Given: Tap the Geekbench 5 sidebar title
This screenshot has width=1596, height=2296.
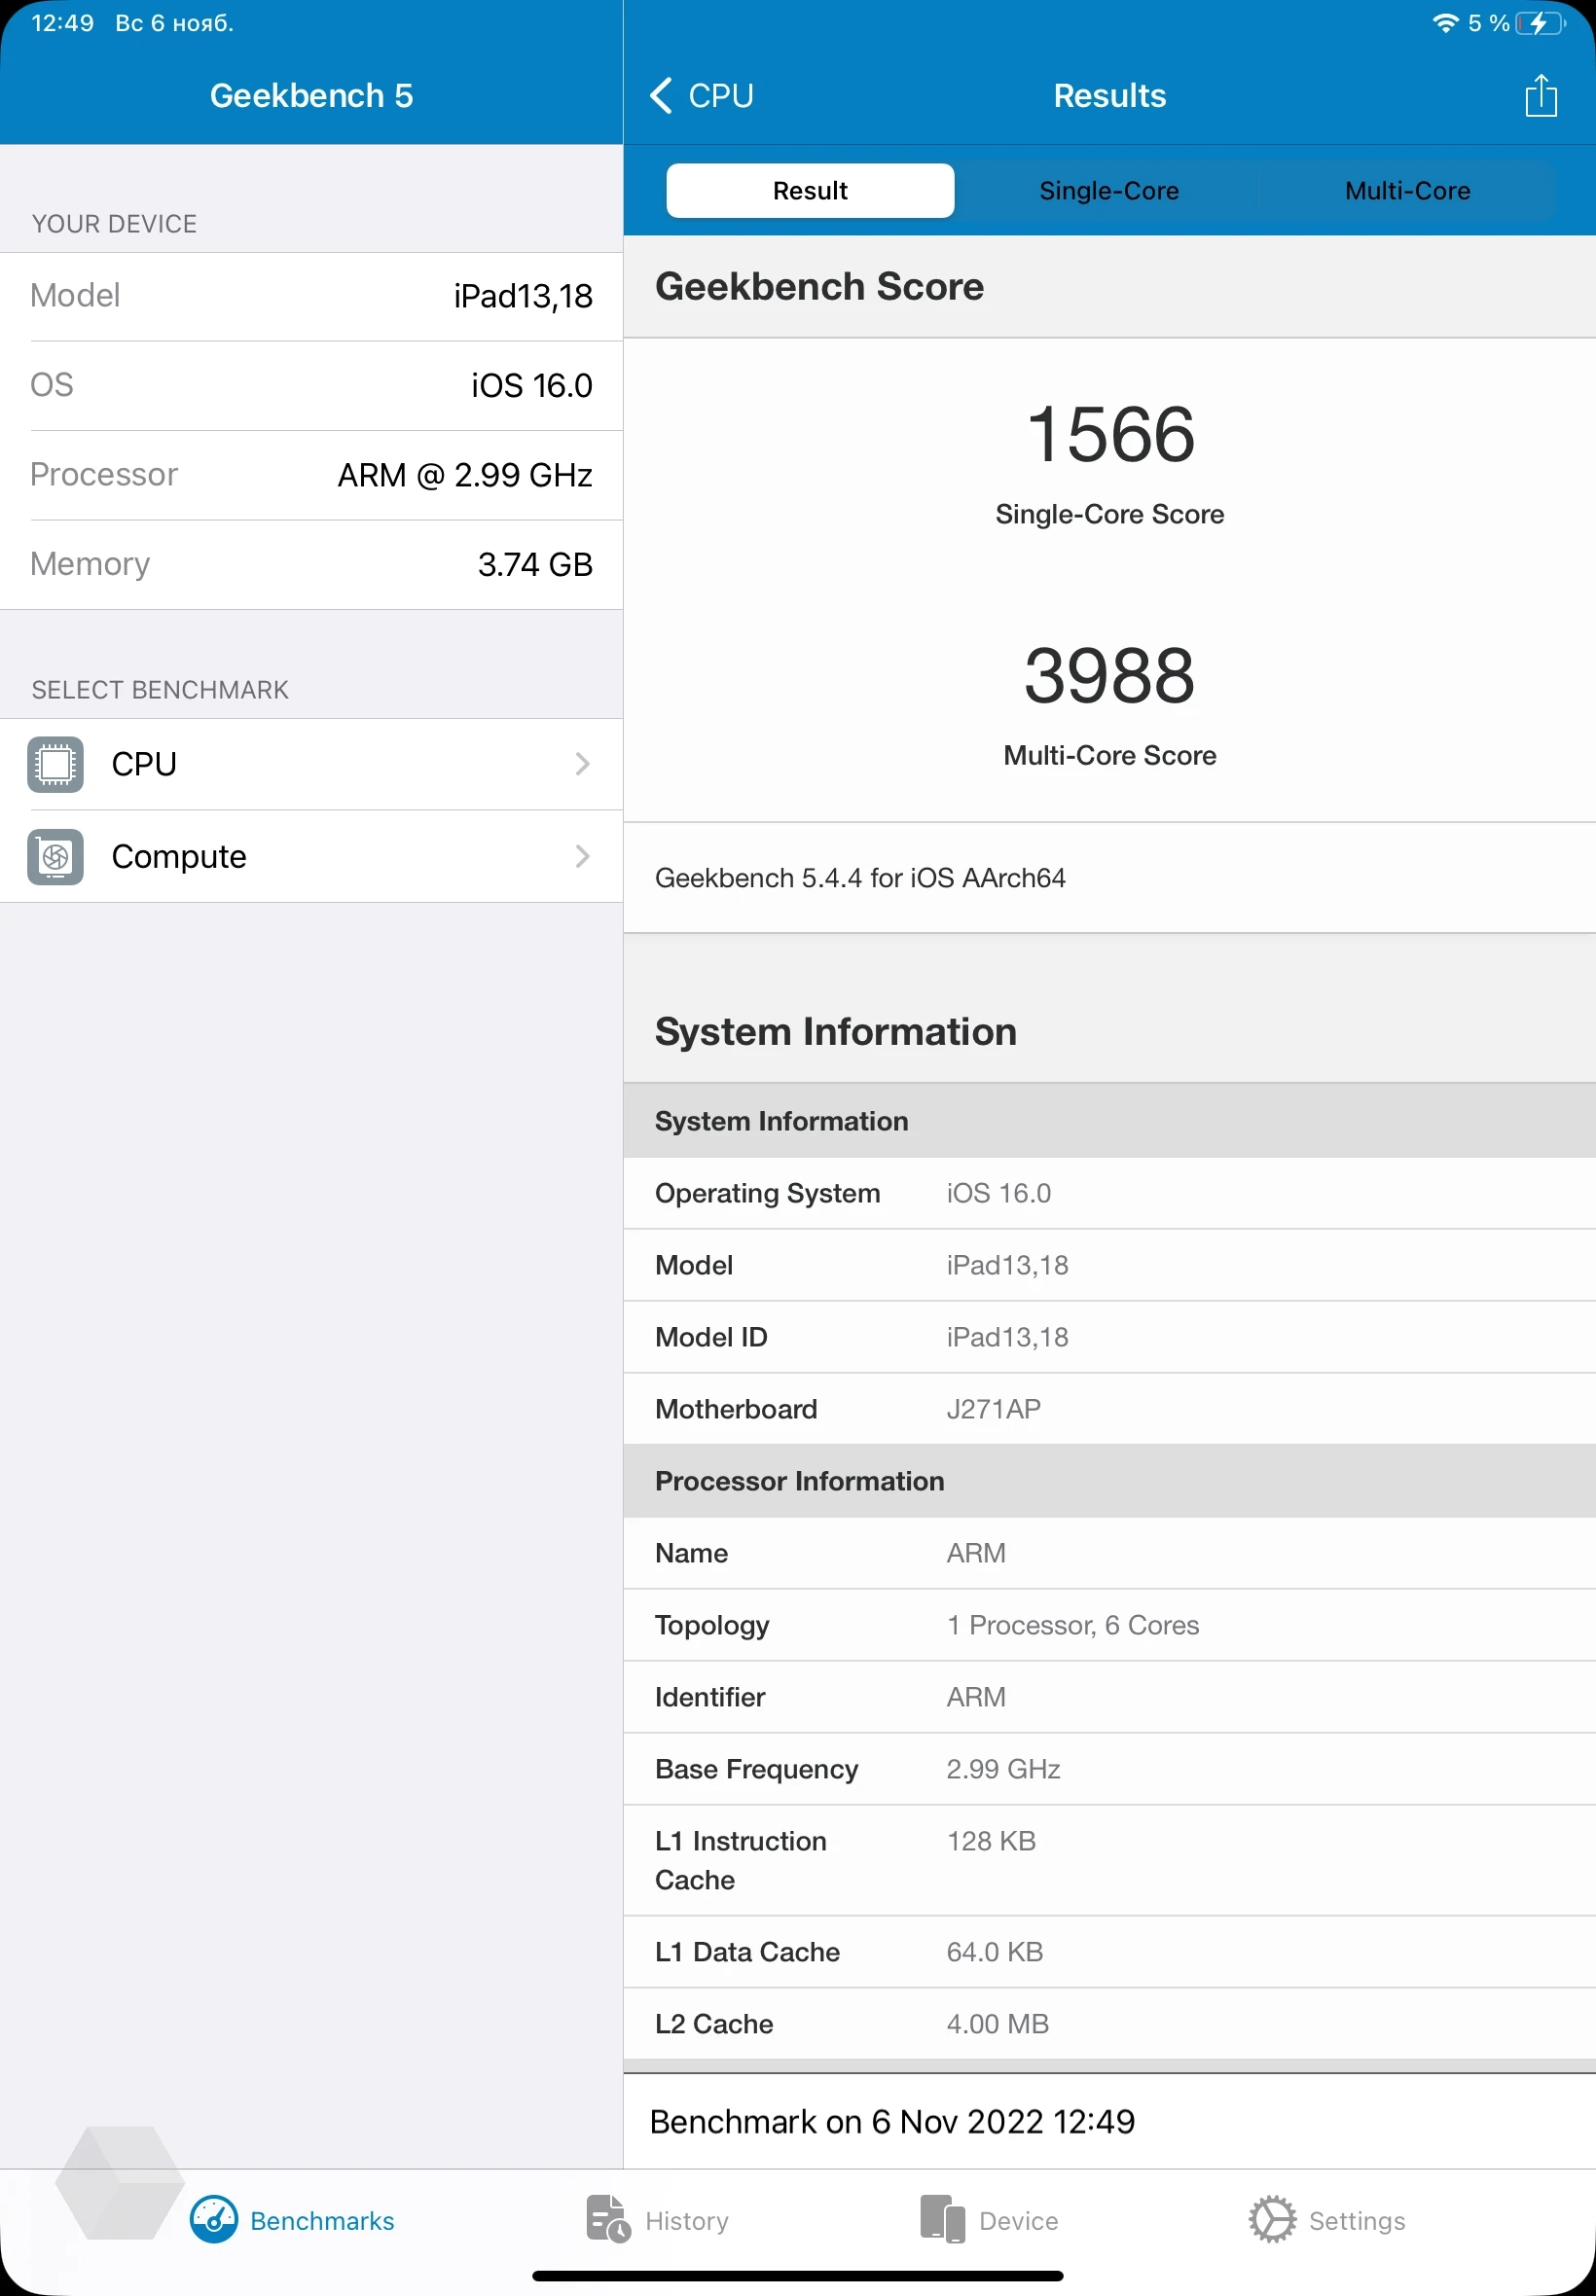Looking at the screenshot, I should pos(311,96).
